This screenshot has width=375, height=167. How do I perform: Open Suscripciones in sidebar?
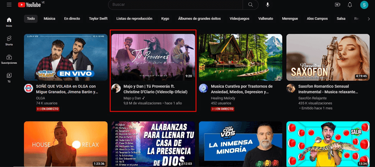9,59
